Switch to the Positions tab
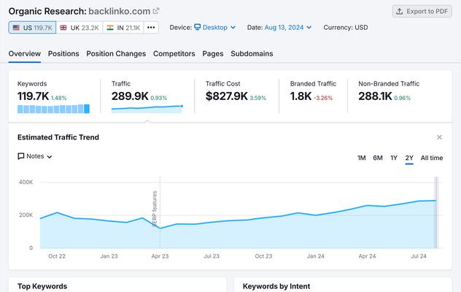Image resolution: width=461 pixels, height=292 pixels. [x=63, y=53]
